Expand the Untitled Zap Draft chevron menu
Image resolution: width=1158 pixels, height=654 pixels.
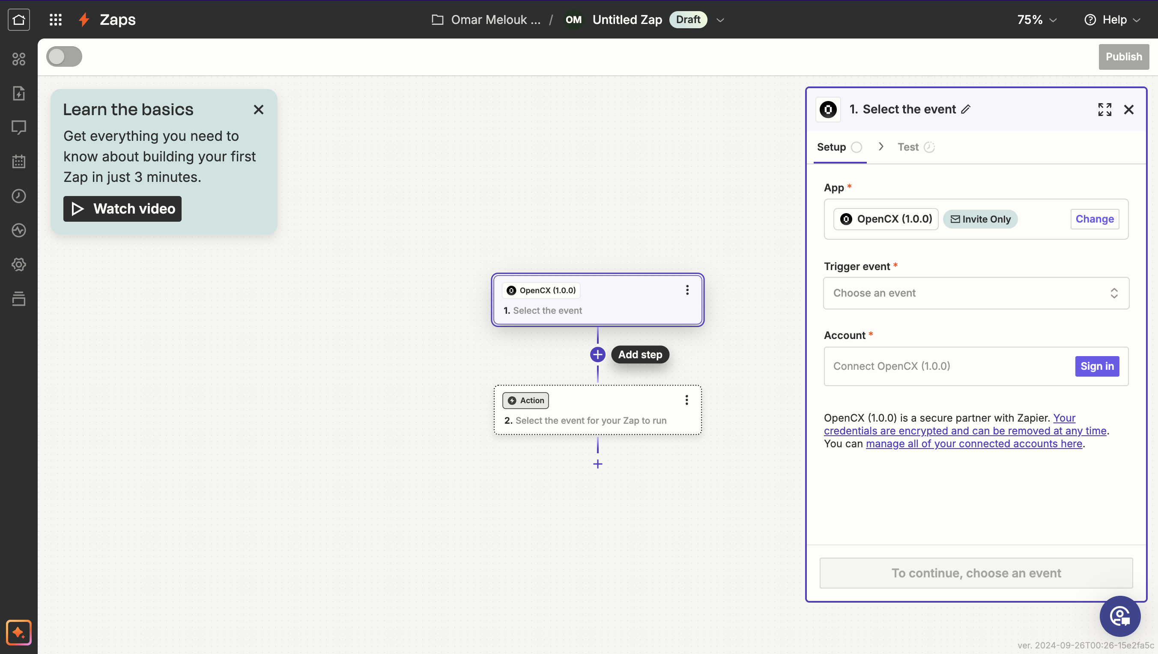click(x=720, y=20)
